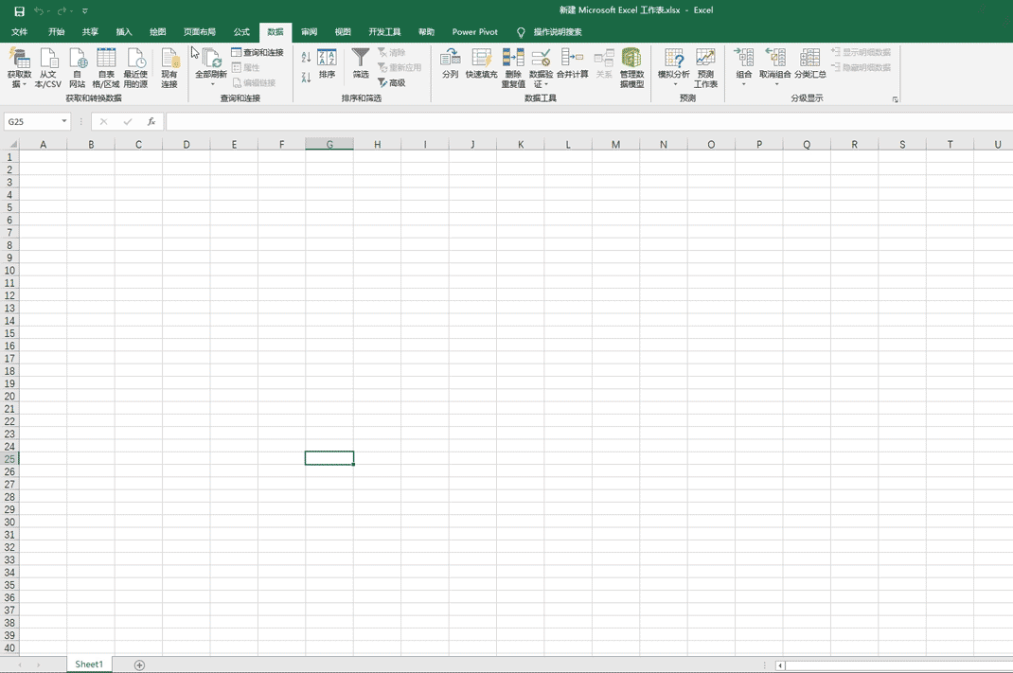Viewport: 1013px width, 673px height.
Task: Select the 快速填充 flash fill icon
Action: pos(481,58)
